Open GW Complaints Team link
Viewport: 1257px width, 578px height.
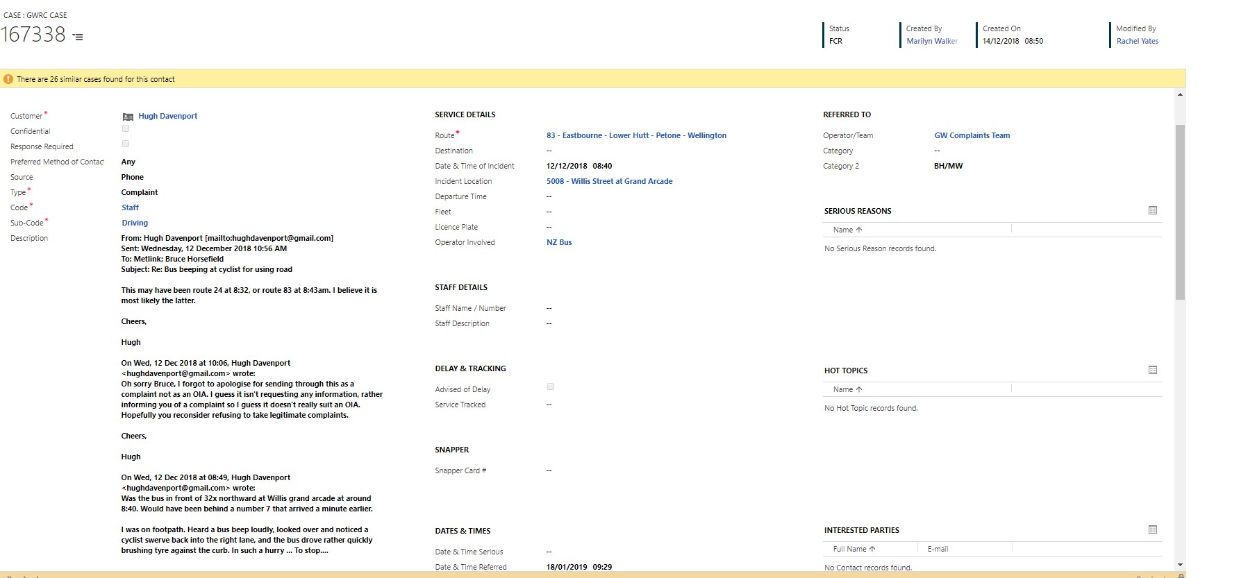[x=972, y=135]
